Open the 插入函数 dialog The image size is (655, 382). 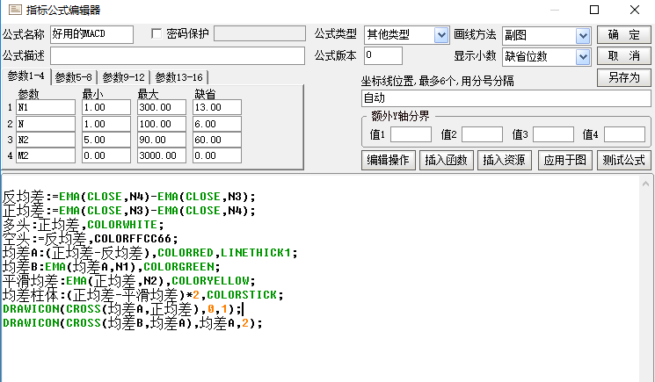pyautogui.click(x=446, y=160)
